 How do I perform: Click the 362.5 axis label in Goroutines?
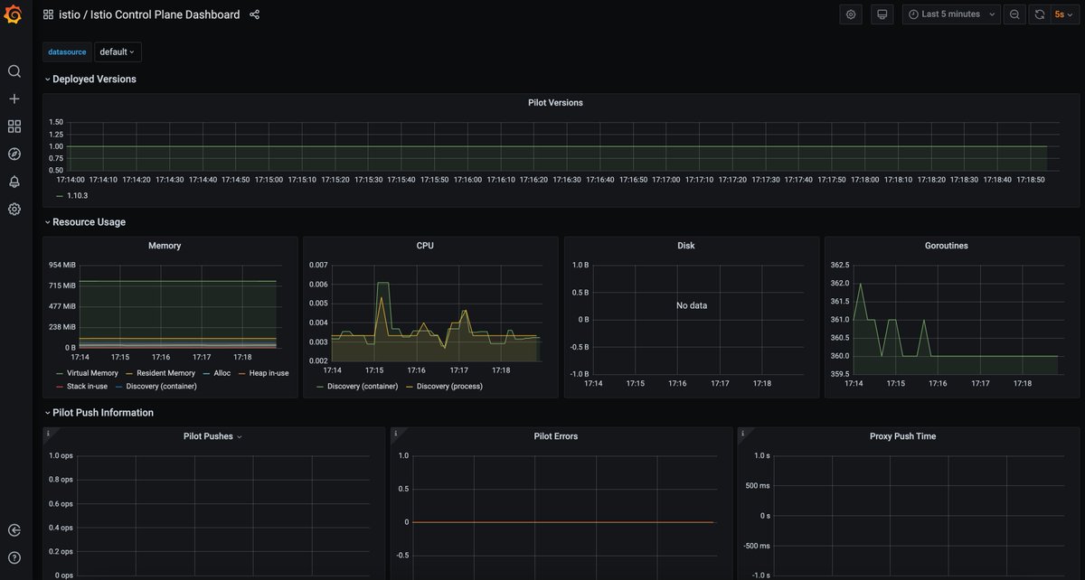[x=840, y=265]
